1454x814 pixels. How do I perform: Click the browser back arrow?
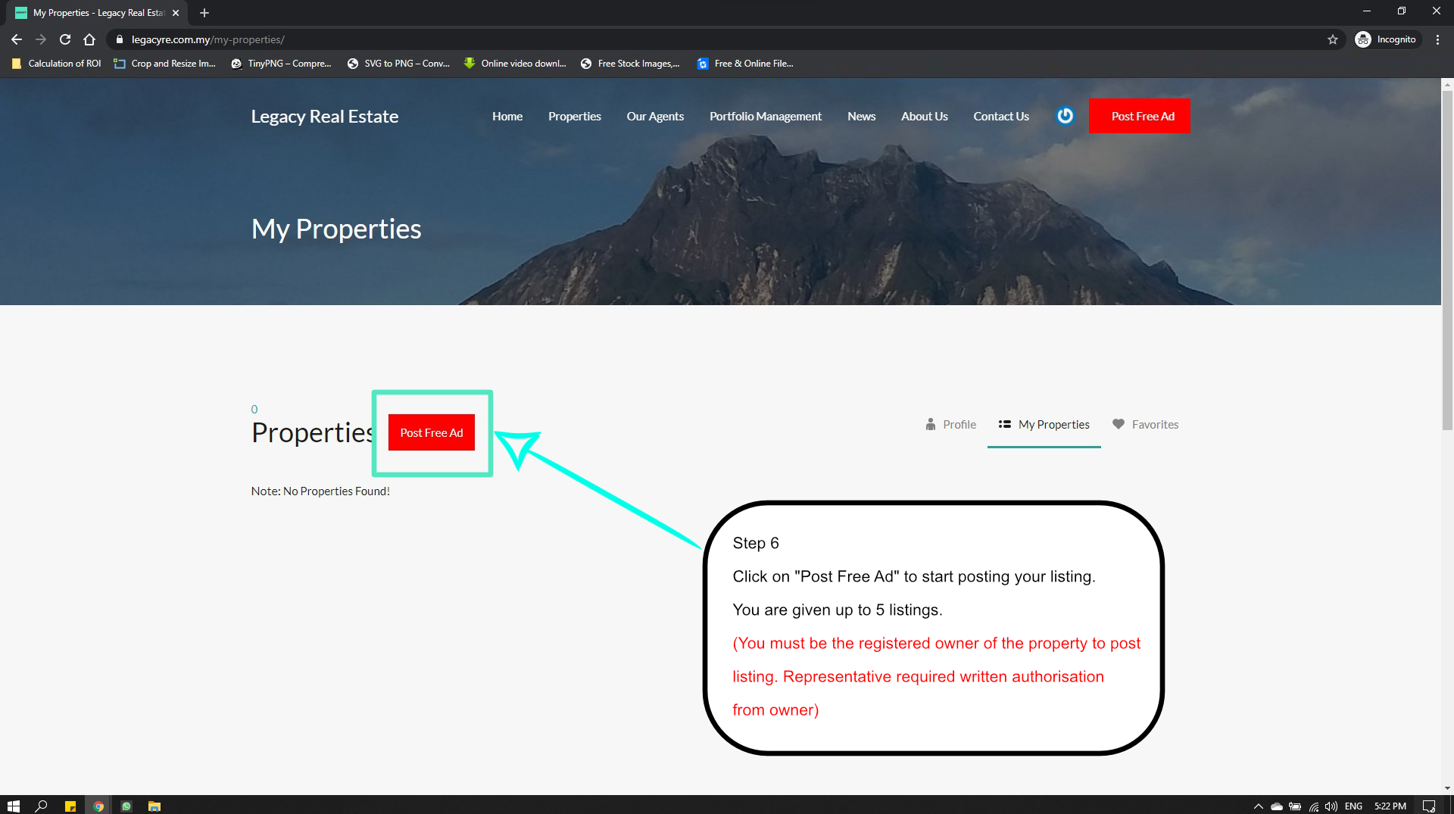point(17,39)
